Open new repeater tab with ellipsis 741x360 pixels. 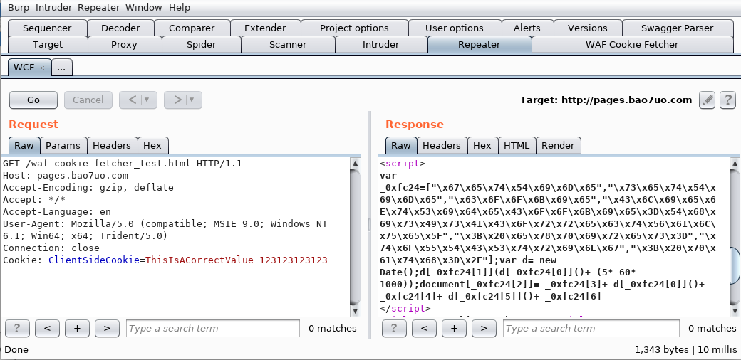pos(61,68)
